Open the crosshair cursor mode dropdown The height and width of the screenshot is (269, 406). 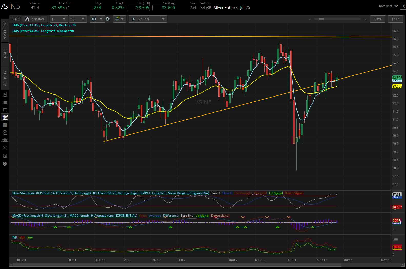[120, 19]
